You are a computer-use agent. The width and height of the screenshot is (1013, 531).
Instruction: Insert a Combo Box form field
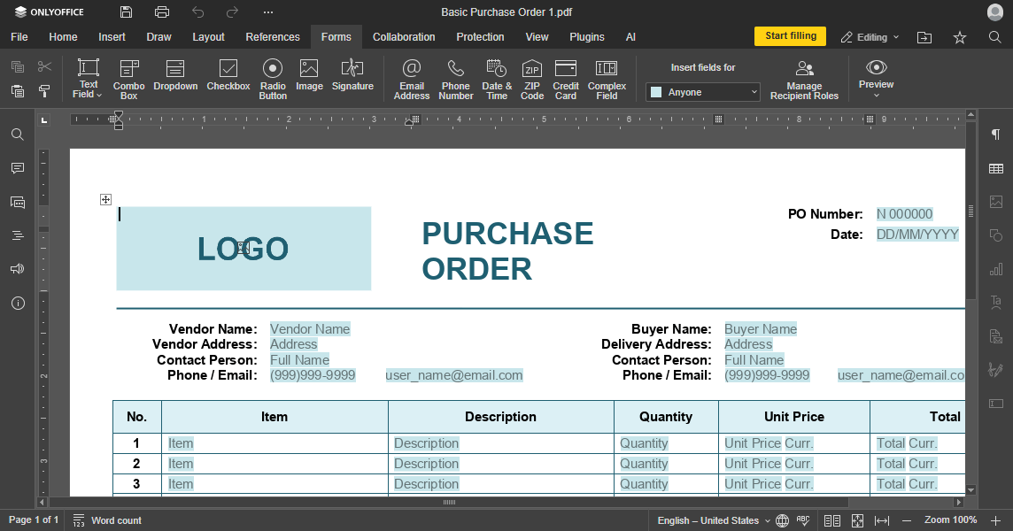tap(128, 79)
